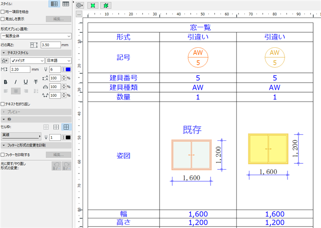Screen dimensions: 321x228
Task: Click the ellipsis button beside the ruler
Action: tap(79, 14)
